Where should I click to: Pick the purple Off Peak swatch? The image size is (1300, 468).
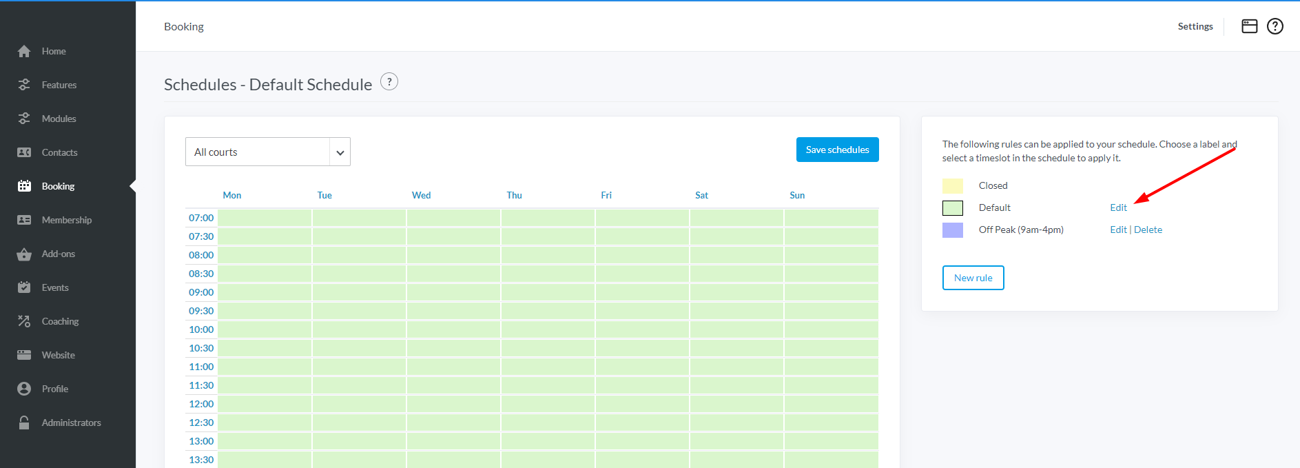[x=952, y=230]
